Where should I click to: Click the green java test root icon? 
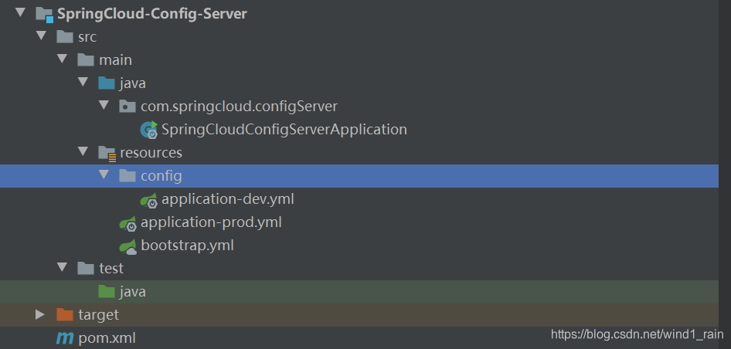tap(107, 292)
